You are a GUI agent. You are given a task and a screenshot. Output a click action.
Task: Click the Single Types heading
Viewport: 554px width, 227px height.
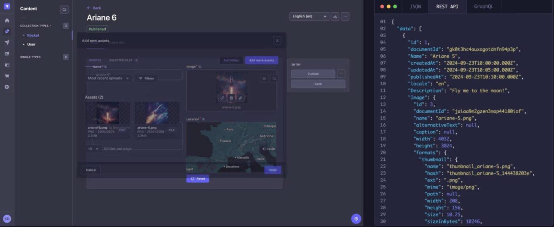[30, 57]
